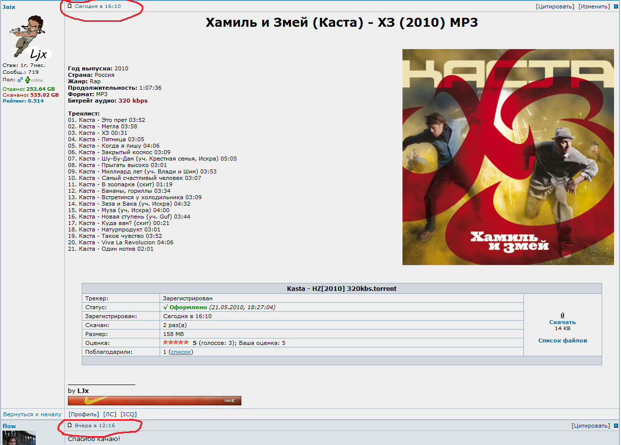Viewport: 621px width, 445px height.
Task: Click the green online status icon
Action: pos(28,79)
